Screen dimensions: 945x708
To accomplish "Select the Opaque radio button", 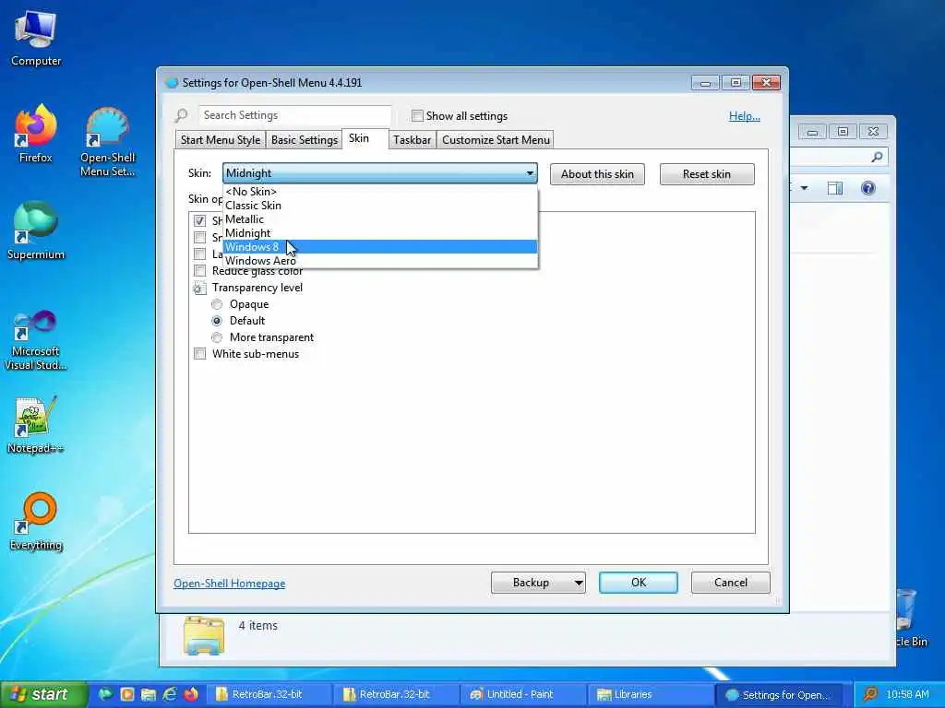I will (x=217, y=304).
